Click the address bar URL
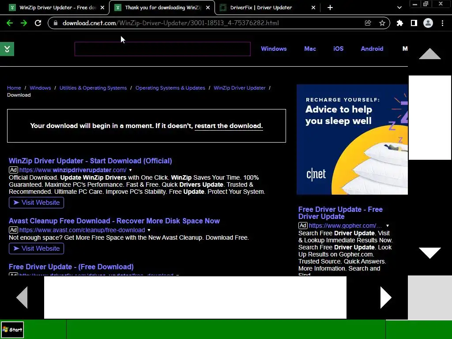Screen dimensions: 452x339 [171, 23]
